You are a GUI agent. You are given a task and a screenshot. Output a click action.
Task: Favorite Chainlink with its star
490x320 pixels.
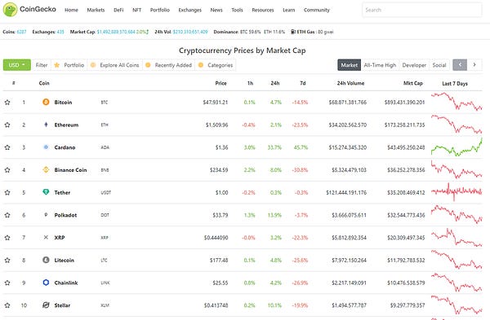(7, 283)
